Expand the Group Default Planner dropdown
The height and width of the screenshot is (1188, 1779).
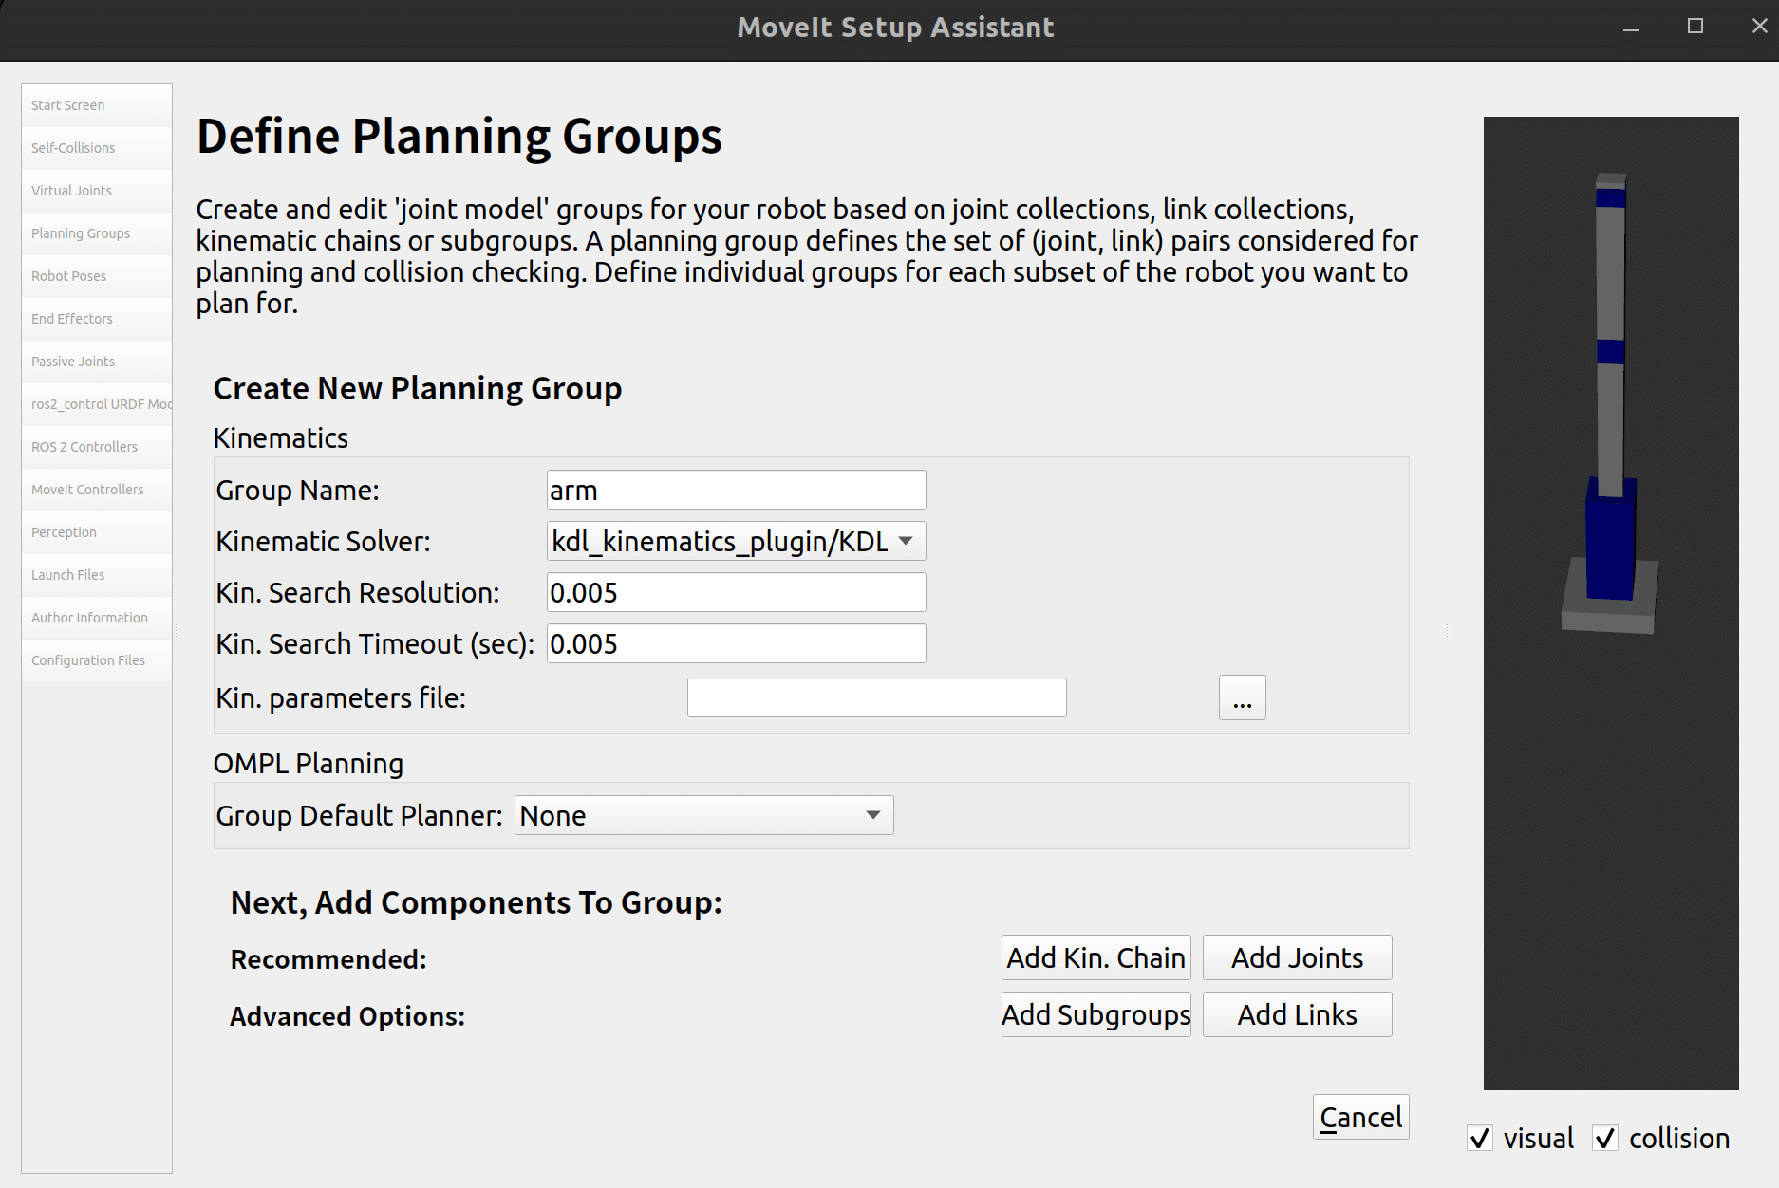[703, 816]
